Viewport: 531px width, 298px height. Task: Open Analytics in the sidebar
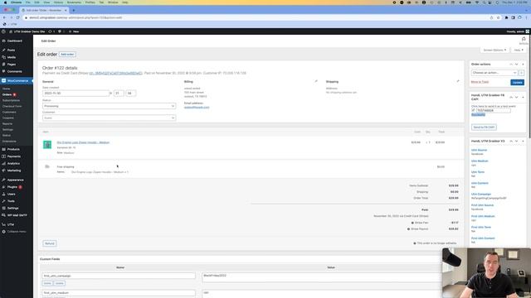13,164
